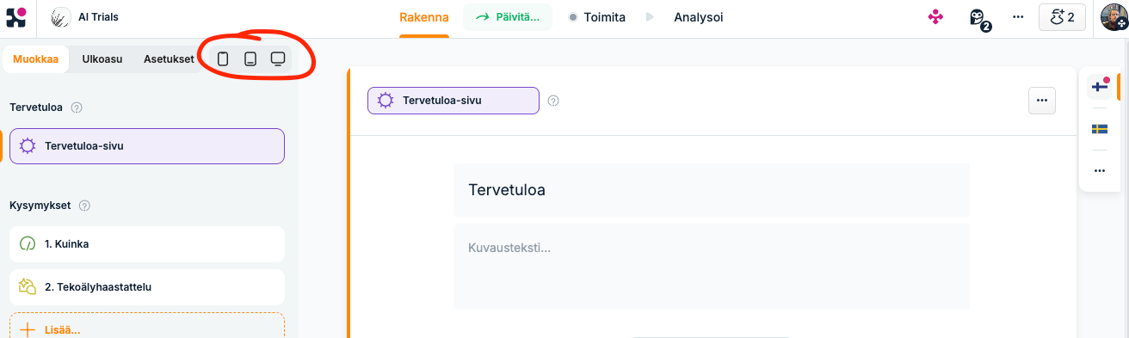Expand more languages under the flags

coord(1099,170)
